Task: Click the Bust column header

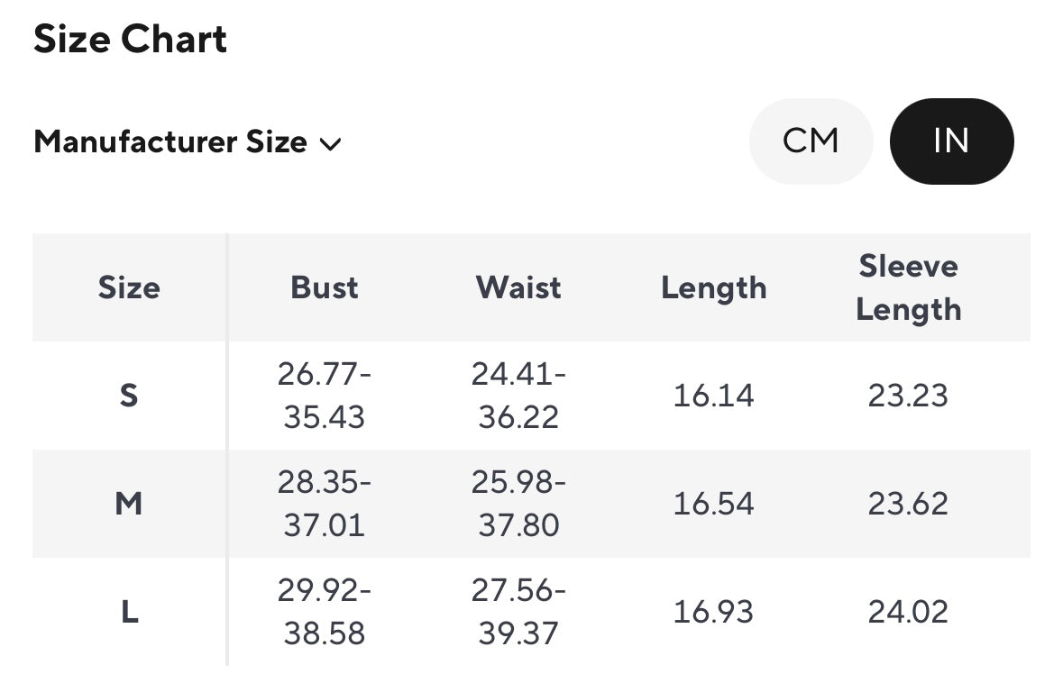Action: [324, 287]
